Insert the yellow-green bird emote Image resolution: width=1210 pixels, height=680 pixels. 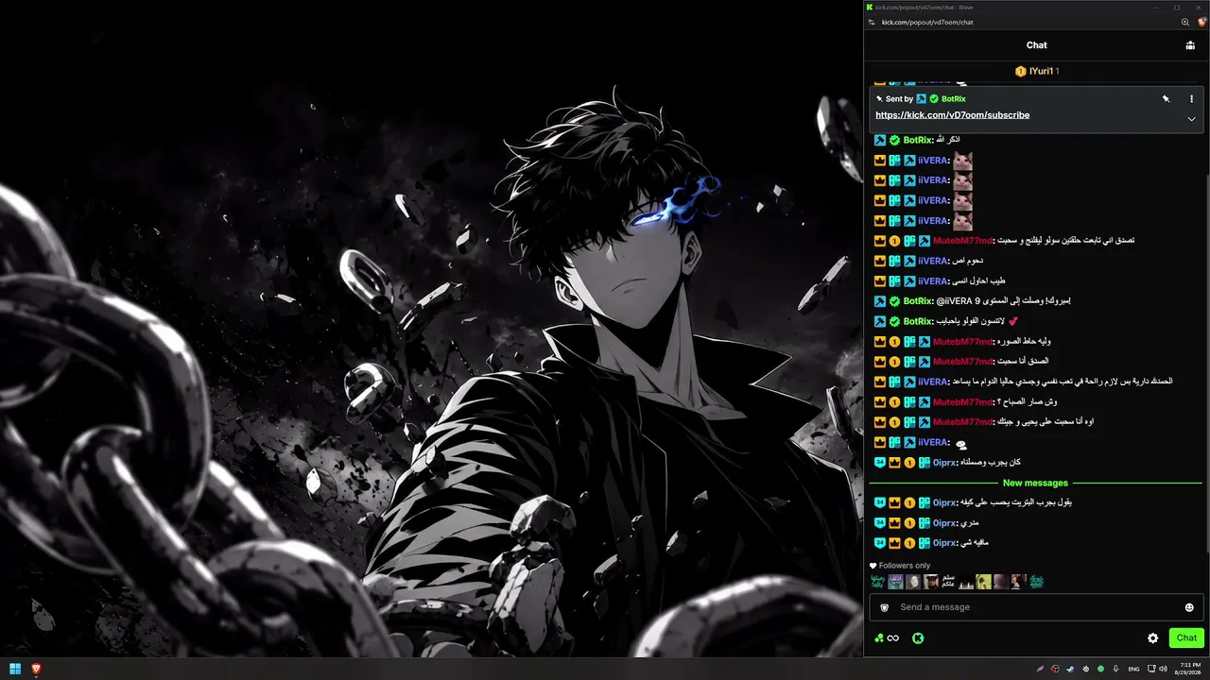pyautogui.click(x=983, y=582)
